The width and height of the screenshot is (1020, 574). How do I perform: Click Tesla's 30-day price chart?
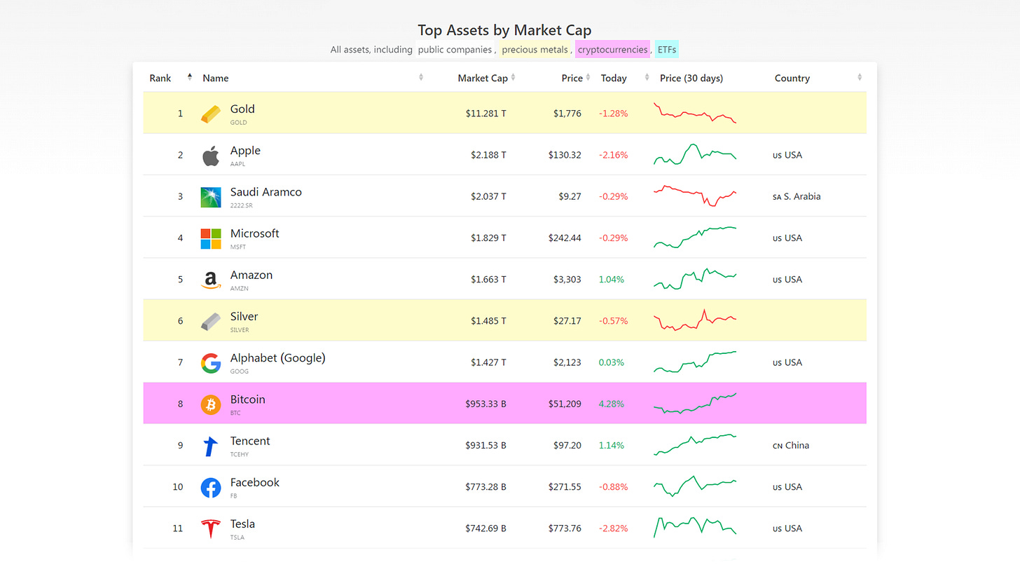coord(695,527)
